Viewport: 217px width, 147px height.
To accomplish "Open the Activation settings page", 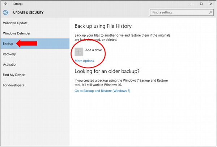I will coord(10,64).
